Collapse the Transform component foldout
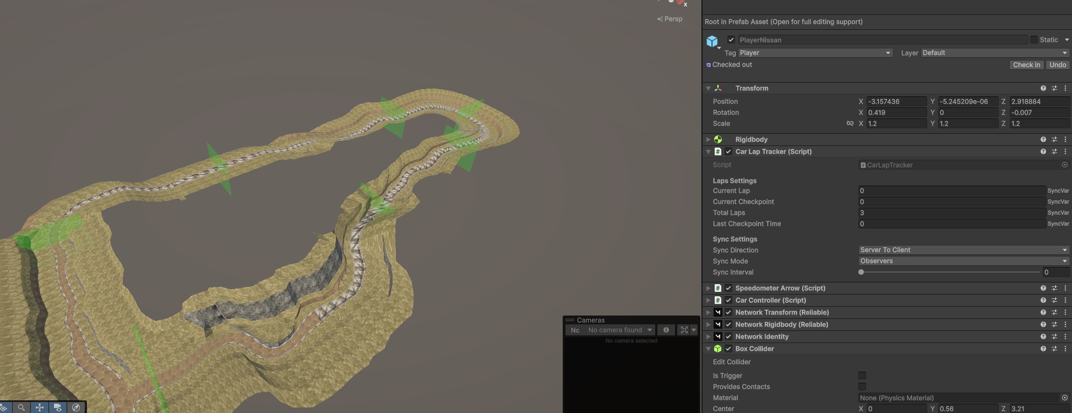1072x413 pixels. tap(709, 88)
